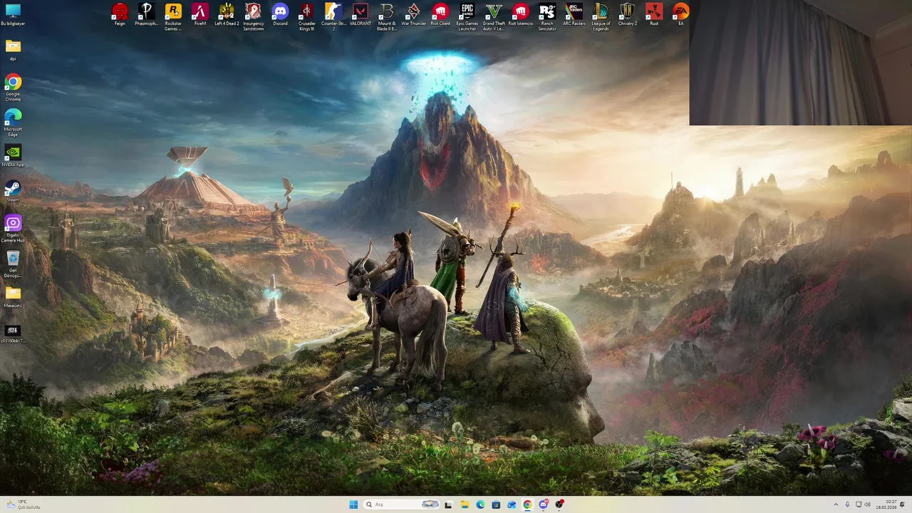
Task: Click the webcam preview overlay
Action: (x=800, y=63)
